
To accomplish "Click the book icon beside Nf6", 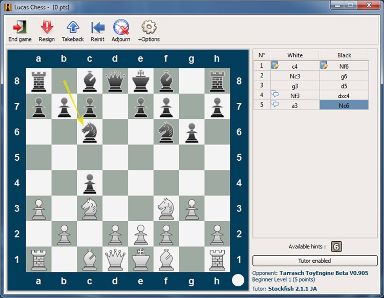I will tap(324, 65).
